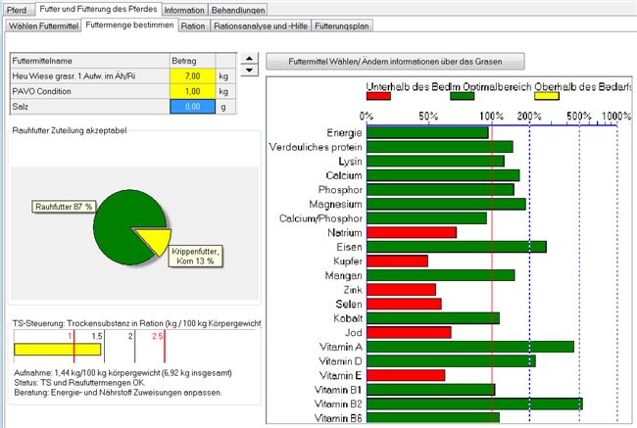Screen dimensions: 637x428
Task: Click the Calcium green bar
Action: [x=443, y=175]
